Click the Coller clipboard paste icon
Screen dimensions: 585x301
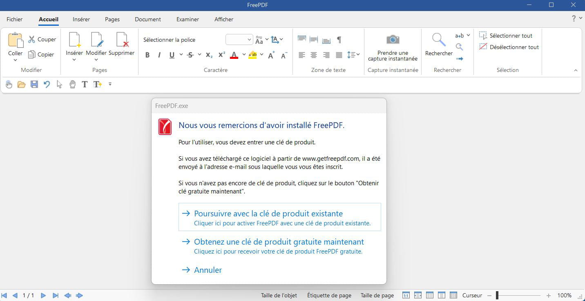click(16, 40)
